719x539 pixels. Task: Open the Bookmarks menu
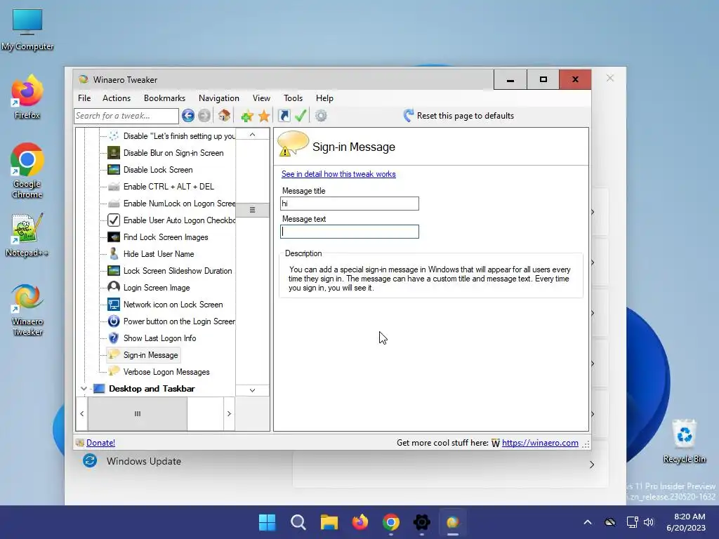164,98
